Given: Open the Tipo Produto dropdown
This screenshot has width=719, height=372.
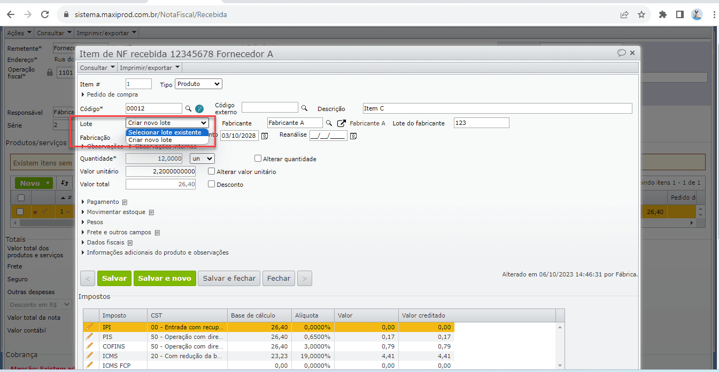Looking at the screenshot, I should tap(198, 84).
